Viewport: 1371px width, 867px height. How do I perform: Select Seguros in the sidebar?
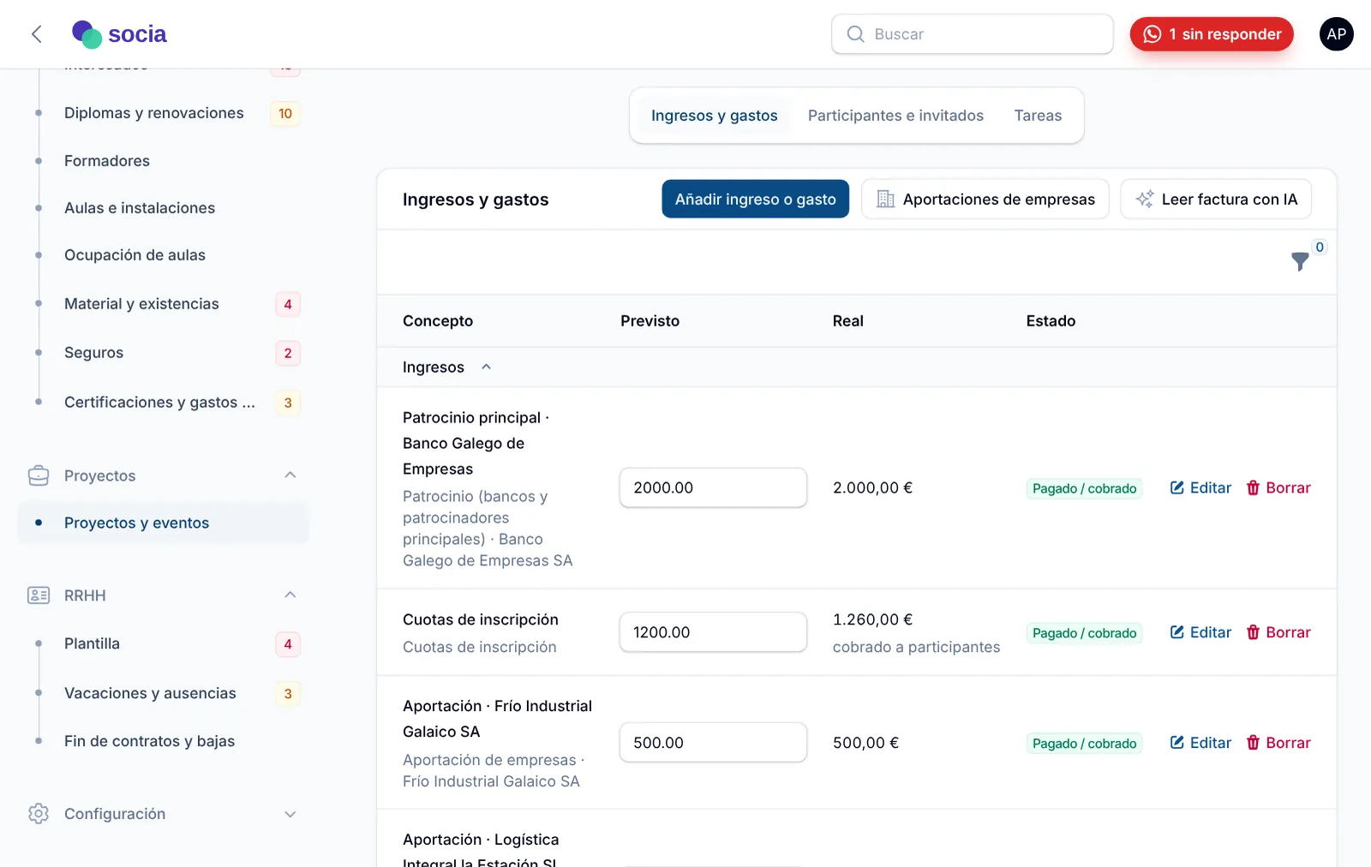[x=93, y=353]
